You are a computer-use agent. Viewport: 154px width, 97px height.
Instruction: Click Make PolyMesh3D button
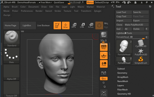pyautogui.click(x=136, y=25)
